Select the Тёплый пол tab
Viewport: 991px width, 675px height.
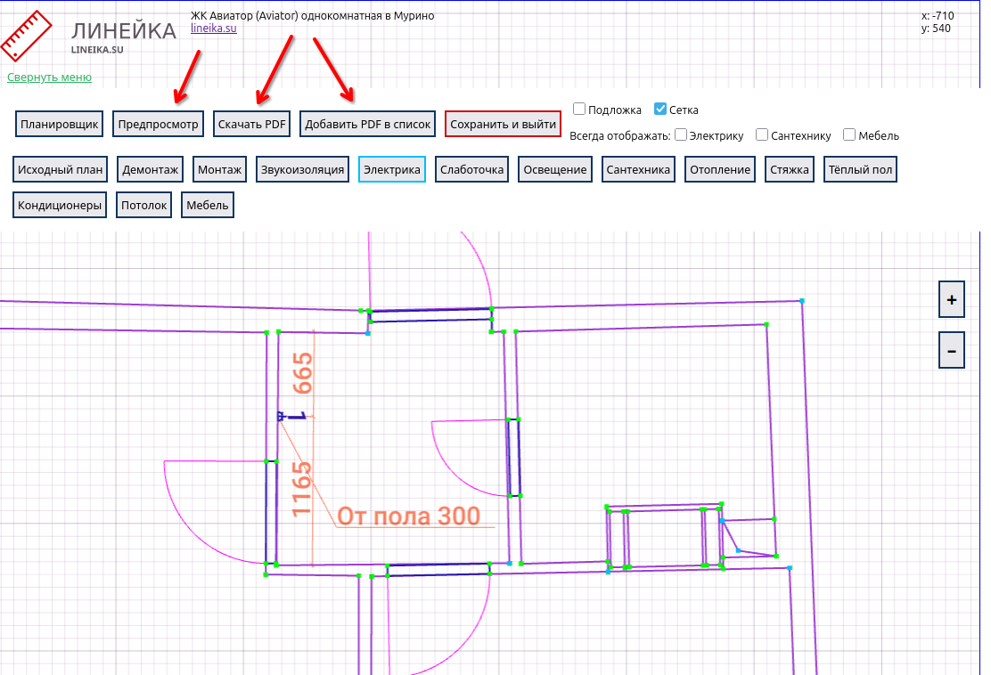coord(859,169)
